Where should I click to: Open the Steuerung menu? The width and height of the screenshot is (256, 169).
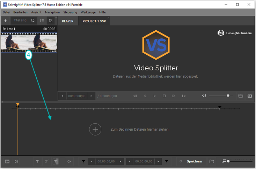point(70,12)
